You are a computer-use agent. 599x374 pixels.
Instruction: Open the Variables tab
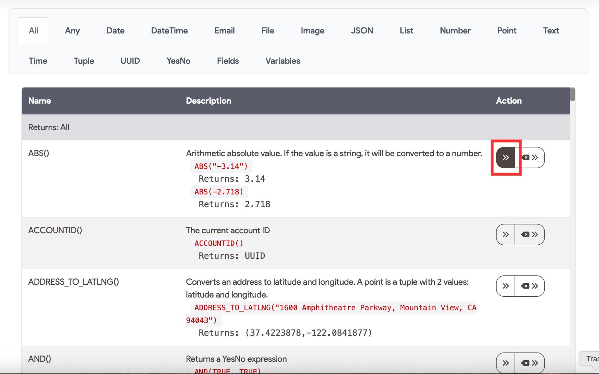click(x=283, y=61)
